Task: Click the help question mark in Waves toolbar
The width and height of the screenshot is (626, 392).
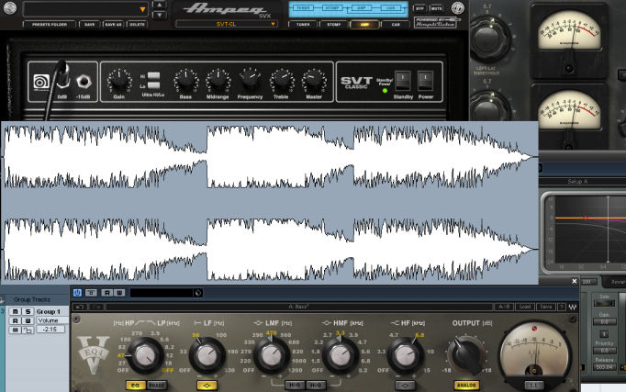Action: [562, 307]
